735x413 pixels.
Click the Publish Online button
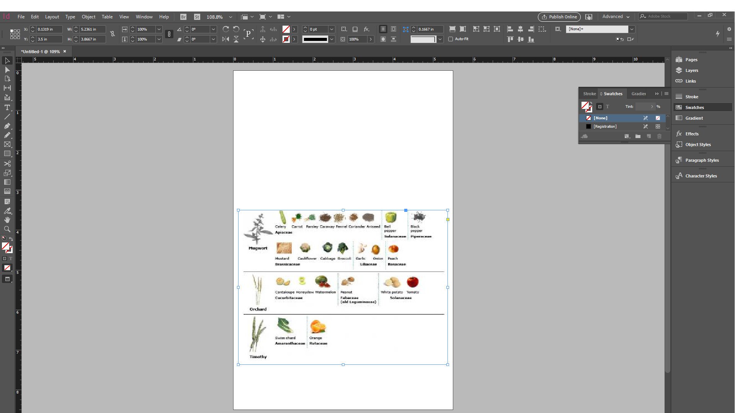(559, 17)
